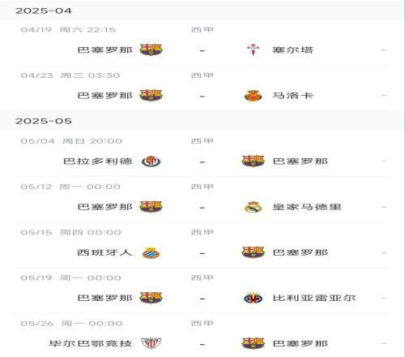Image resolution: width=405 pixels, height=357 pixels.
Task: Click the Real Valladolid crest icon
Action: (x=151, y=161)
